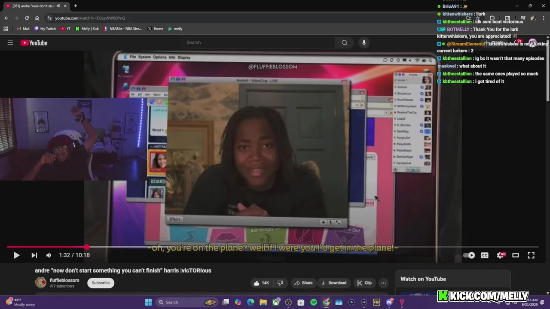Skip to the next video
The height and width of the screenshot is (309, 550).
pos(34,255)
